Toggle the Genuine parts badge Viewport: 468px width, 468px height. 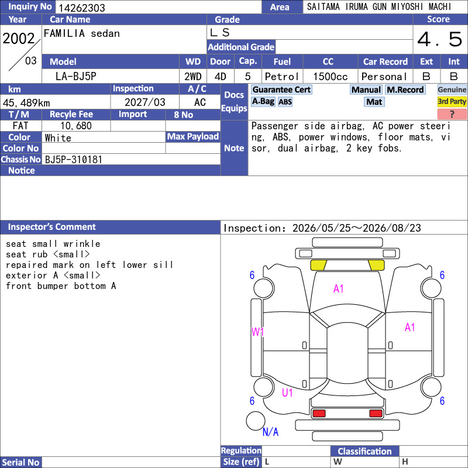pyautogui.click(x=452, y=90)
